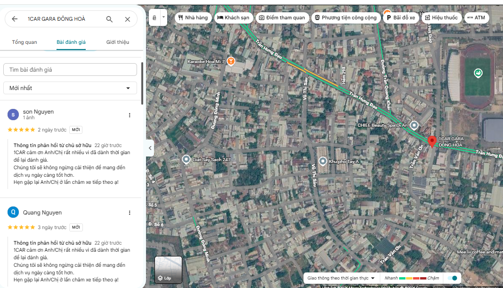Viewport: 503px width, 288px height.
Task: Filter map by Phương tiện công cộng
Action: click(346, 17)
